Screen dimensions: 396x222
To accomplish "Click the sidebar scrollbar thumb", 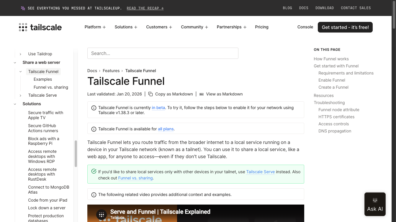I will click(76, 154).
